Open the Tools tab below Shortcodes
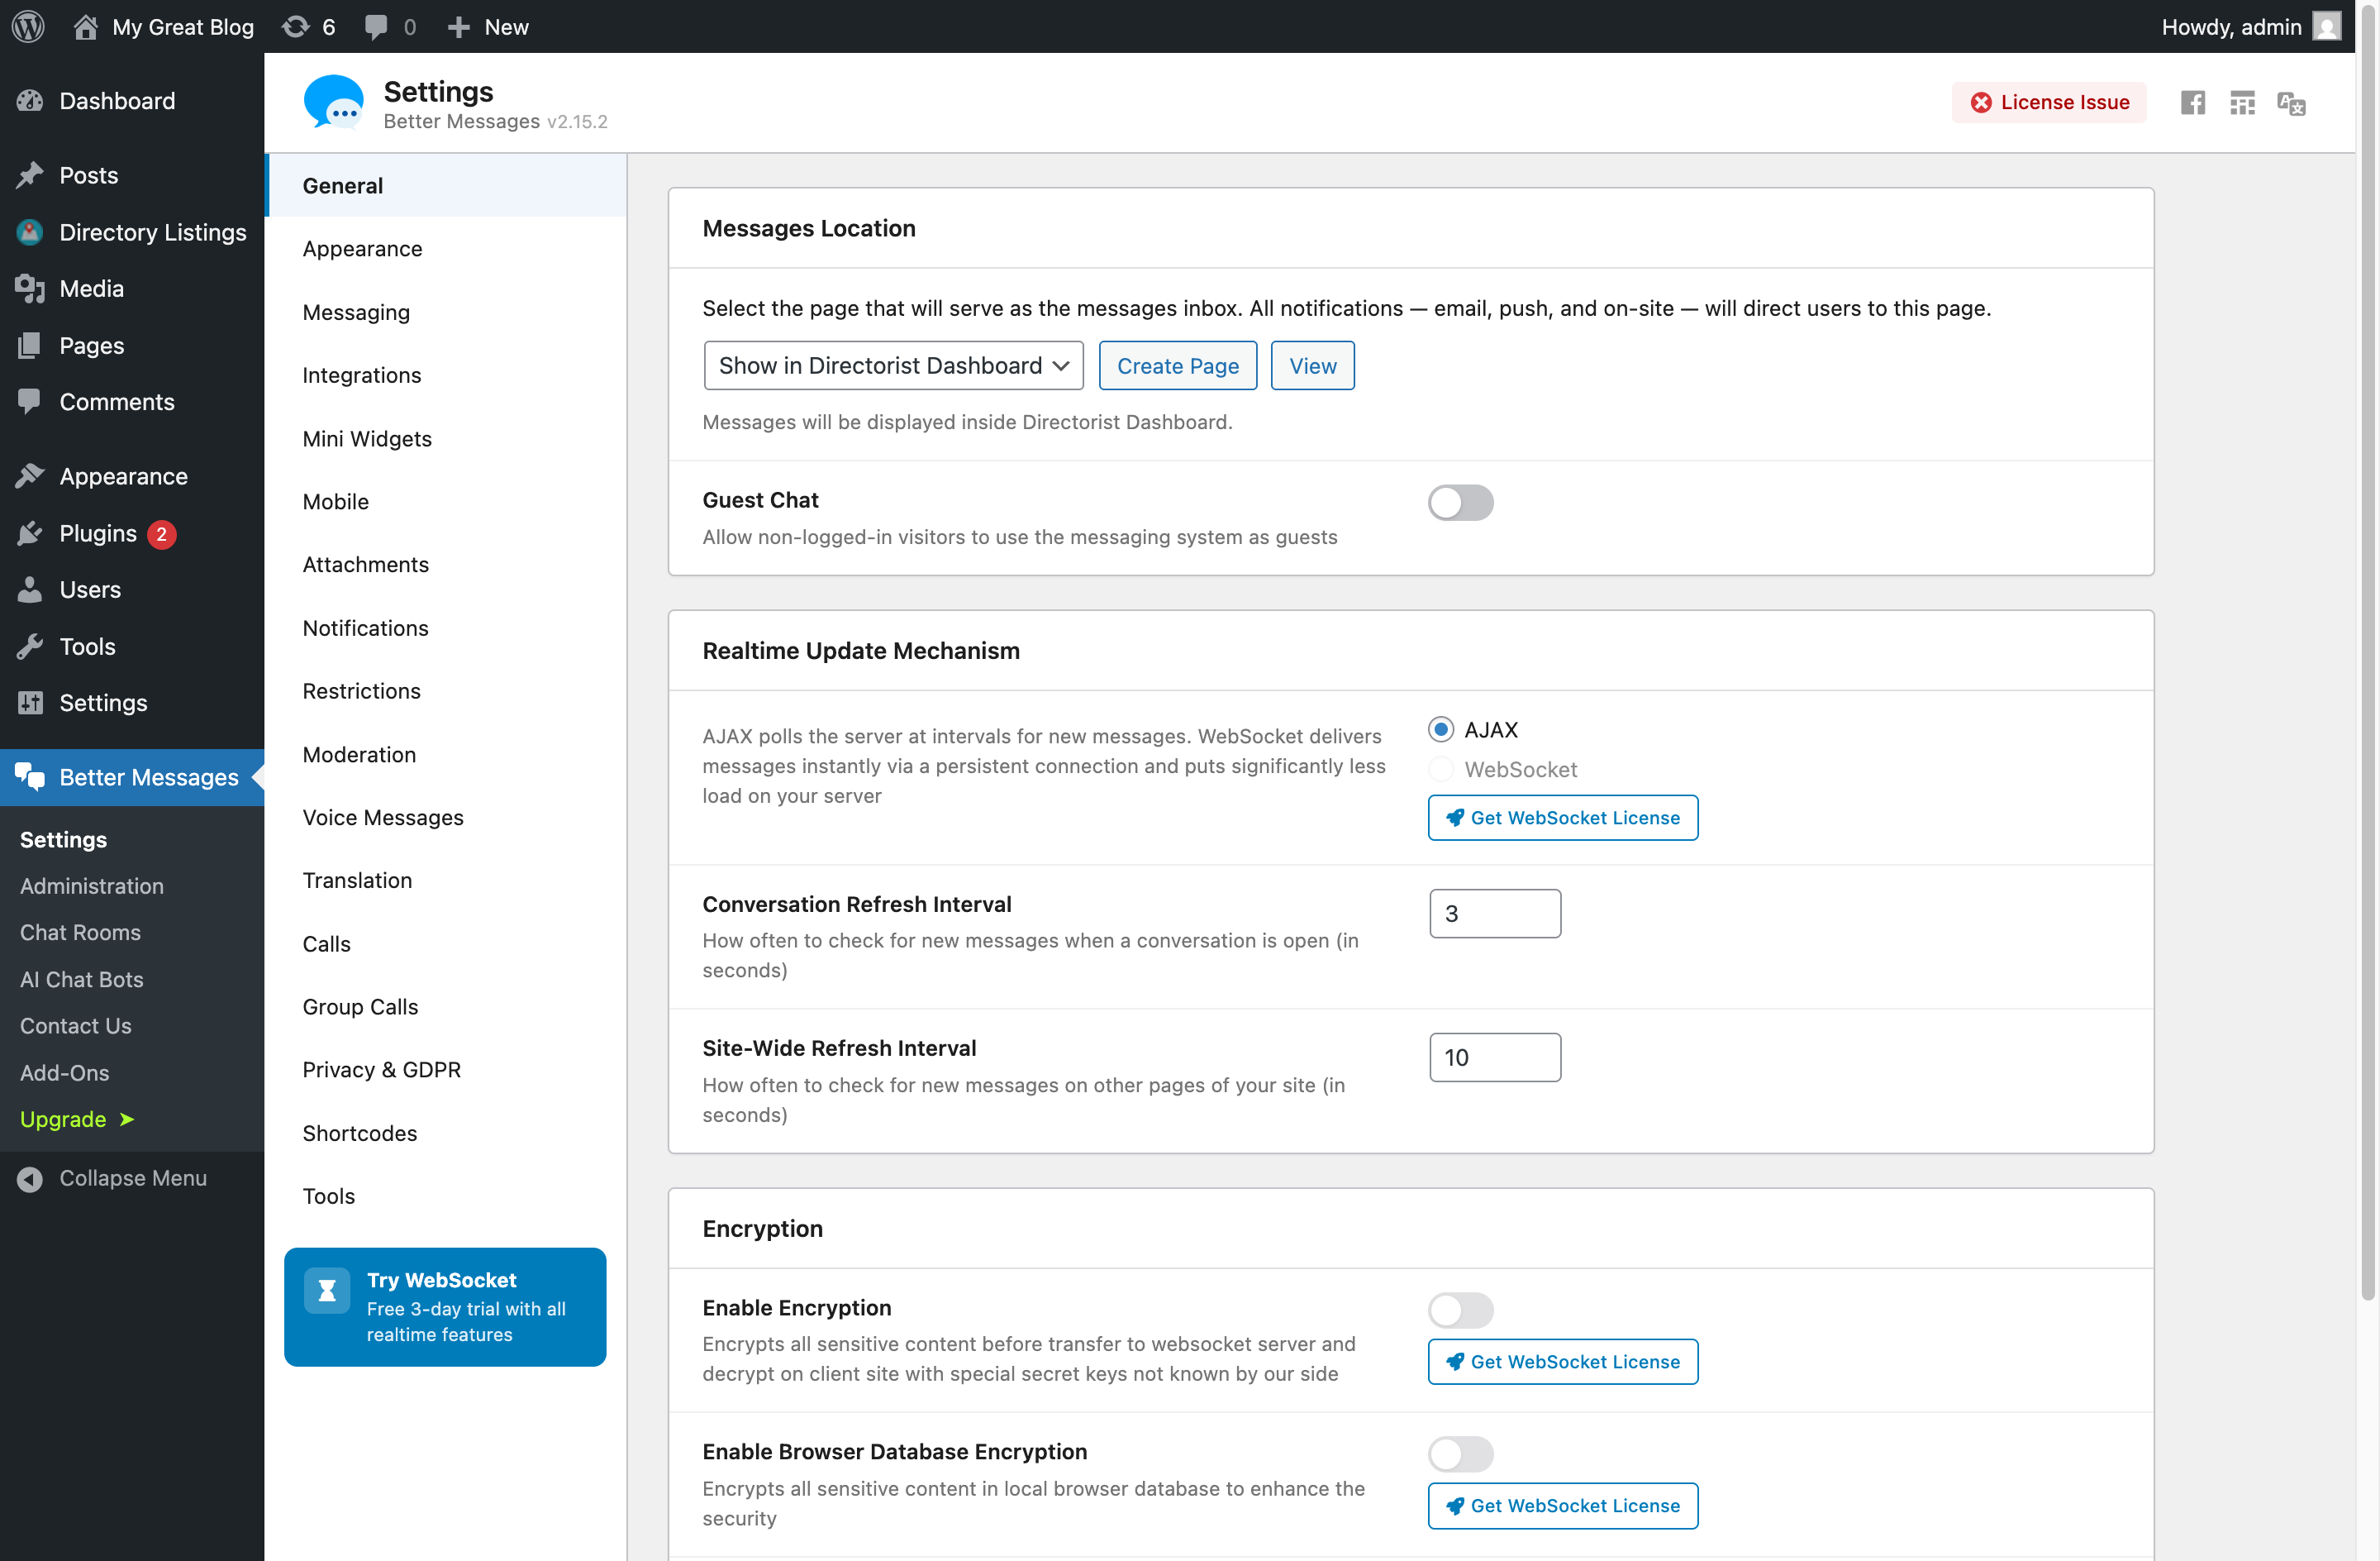Image resolution: width=2380 pixels, height=1561 pixels. click(446, 1196)
